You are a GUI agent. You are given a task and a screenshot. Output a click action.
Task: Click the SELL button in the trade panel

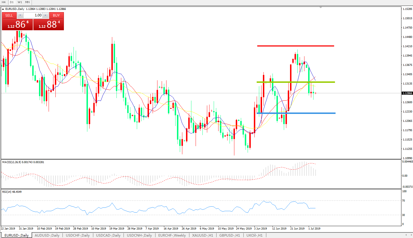point(9,16)
